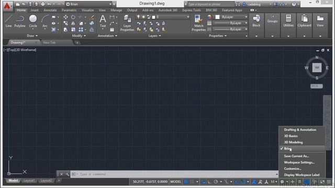Click the Undo arrow in Quick Access toolbar
This screenshot has width=335, height=188.
coord(49,4)
